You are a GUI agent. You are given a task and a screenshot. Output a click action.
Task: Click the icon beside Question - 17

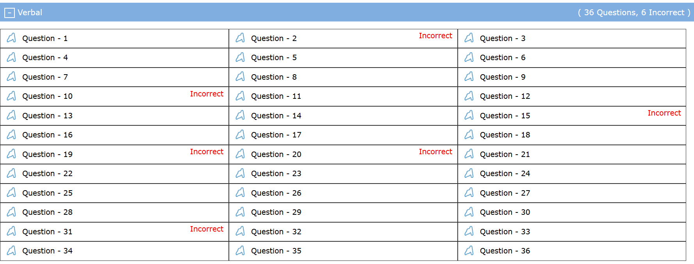(241, 135)
